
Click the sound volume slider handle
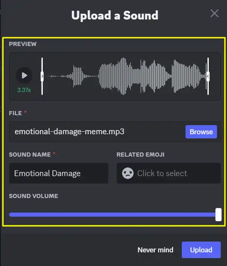218,215
